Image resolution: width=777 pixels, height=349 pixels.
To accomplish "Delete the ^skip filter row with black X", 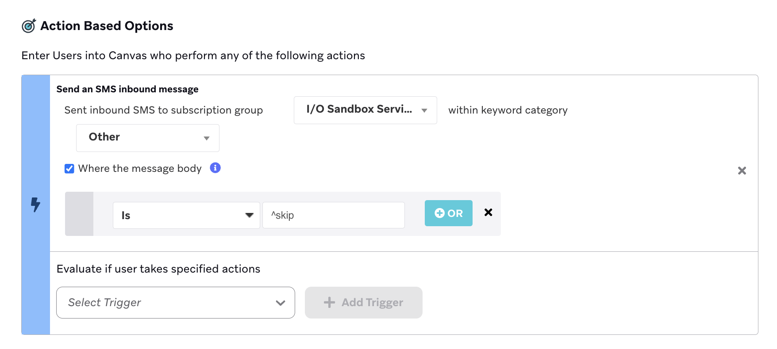I will click(488, 212).
